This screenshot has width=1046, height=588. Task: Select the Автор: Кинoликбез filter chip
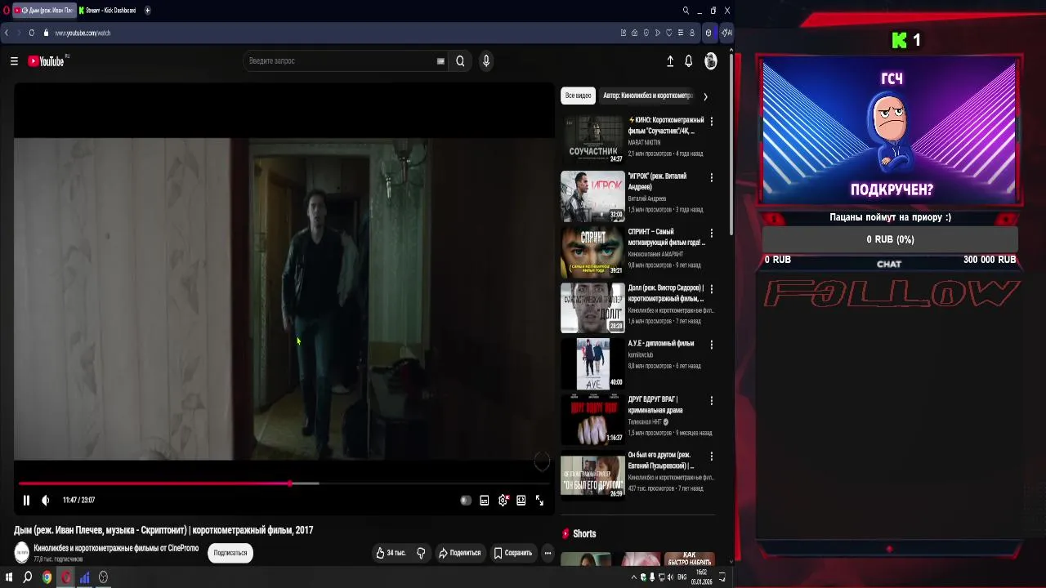(x=647, y=96)
